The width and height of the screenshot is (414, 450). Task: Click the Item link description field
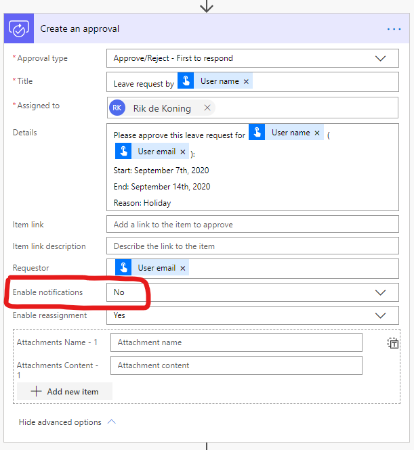[253, 246]
